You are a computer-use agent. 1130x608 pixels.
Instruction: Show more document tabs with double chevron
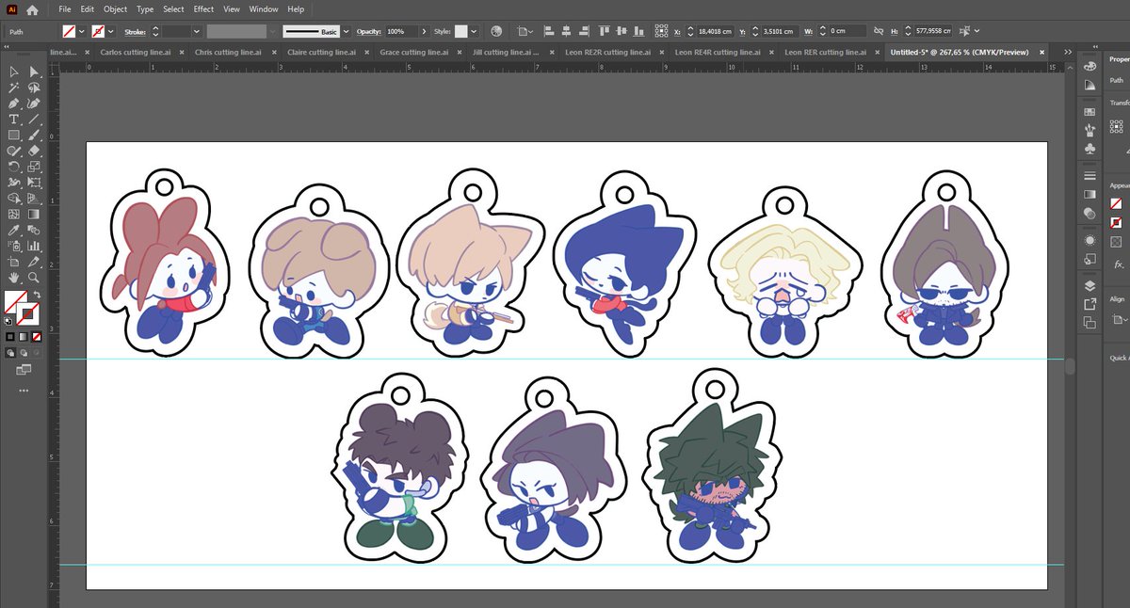click(x=1069, y=53)
